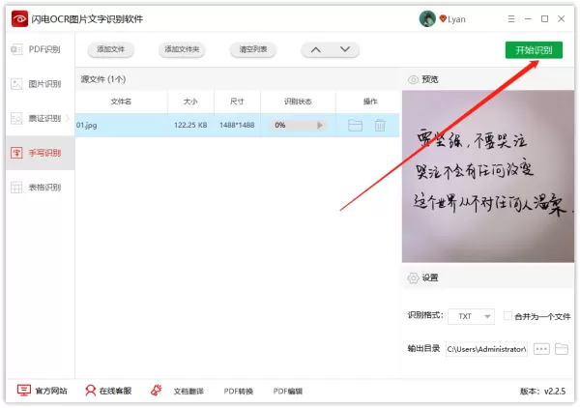Screen dimensions: 580x408
Task: Browse output directory with the ... button
Action: pyautogui.click(x=541, y=349)
